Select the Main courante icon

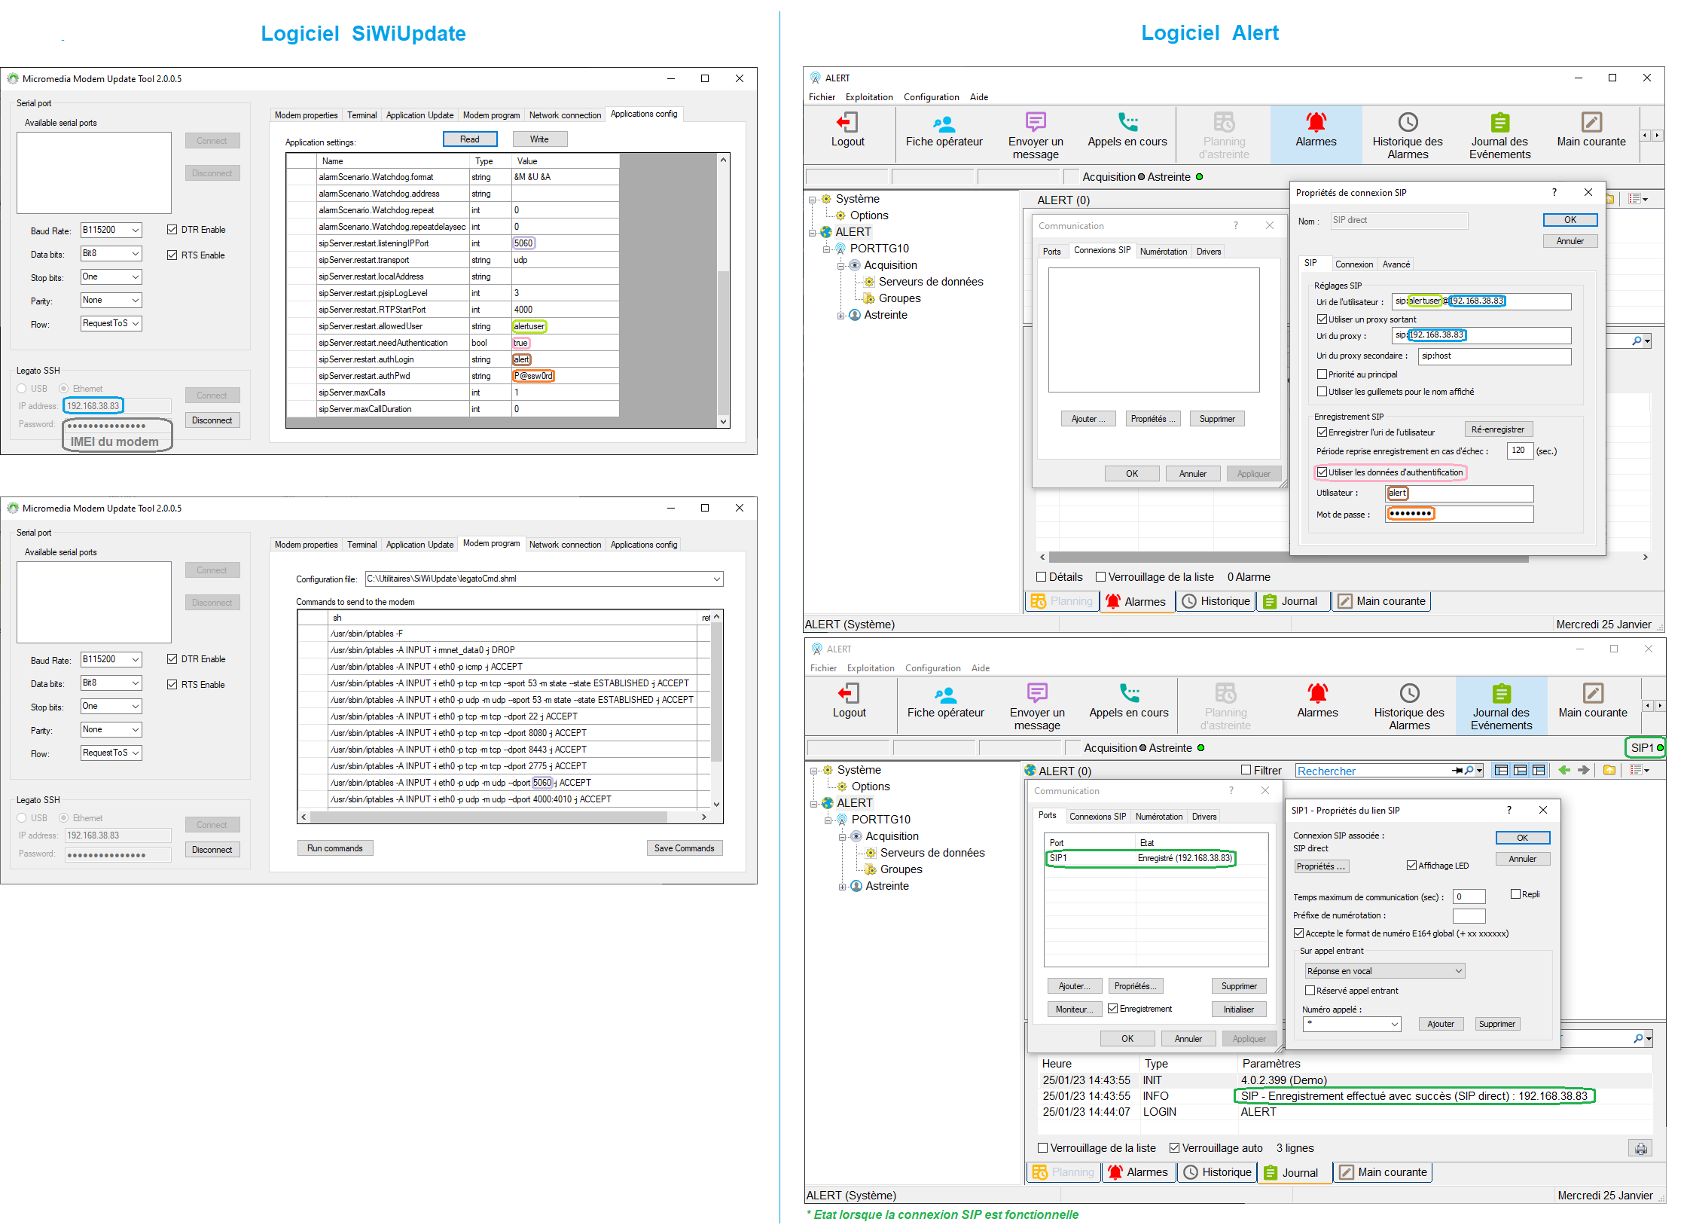click(1591, 133)
